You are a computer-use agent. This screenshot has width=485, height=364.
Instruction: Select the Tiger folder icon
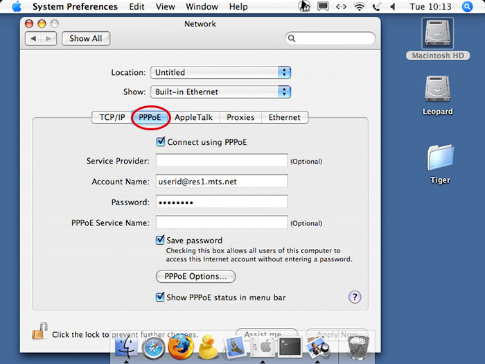(441, 158)
